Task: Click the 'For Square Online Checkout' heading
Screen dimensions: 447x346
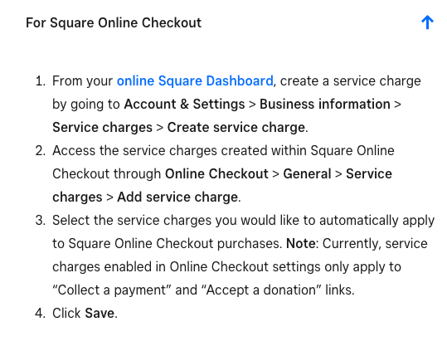Action: 114,23
